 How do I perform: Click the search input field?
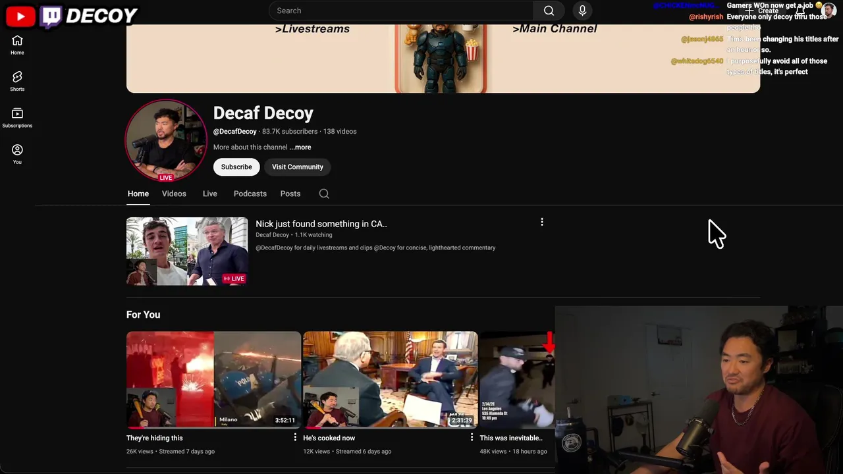[402, 11]
